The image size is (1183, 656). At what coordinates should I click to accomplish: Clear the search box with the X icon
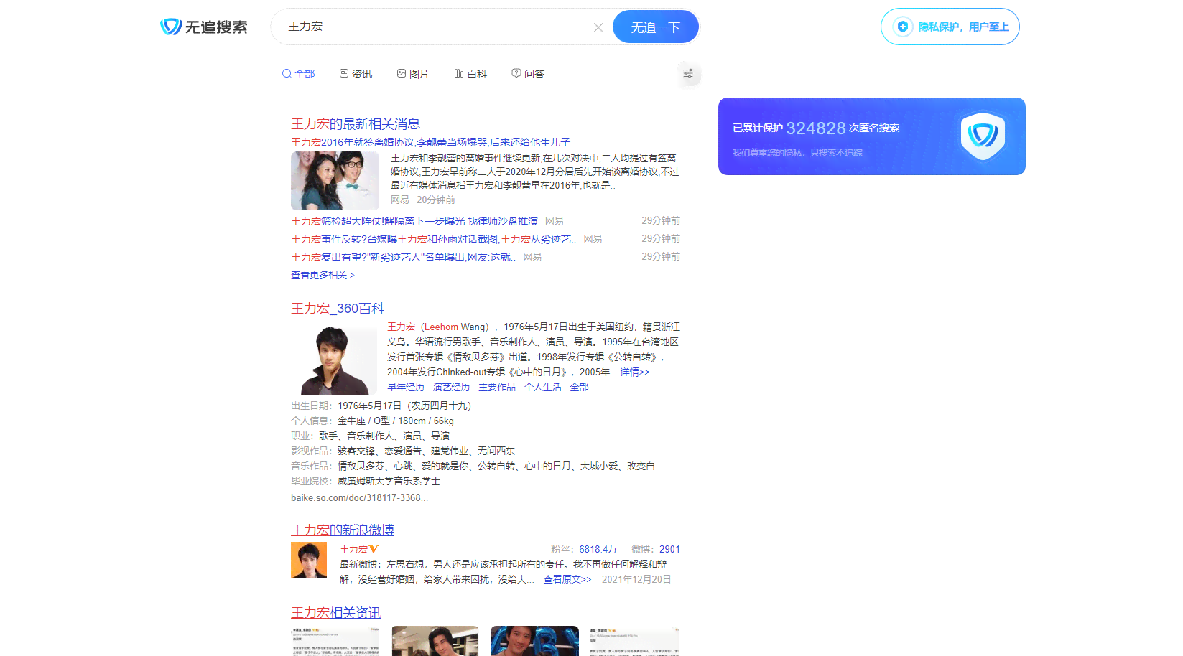pos(598,27)
